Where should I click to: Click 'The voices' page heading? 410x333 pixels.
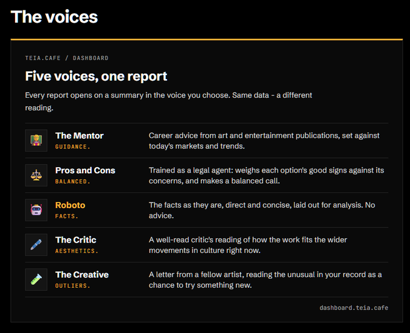coord(54,17)
